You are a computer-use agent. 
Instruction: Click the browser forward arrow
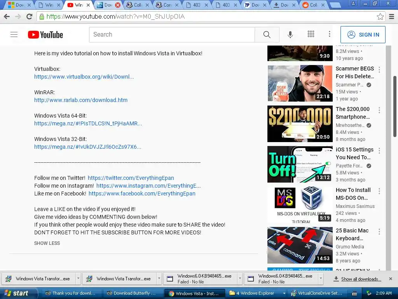18,17
